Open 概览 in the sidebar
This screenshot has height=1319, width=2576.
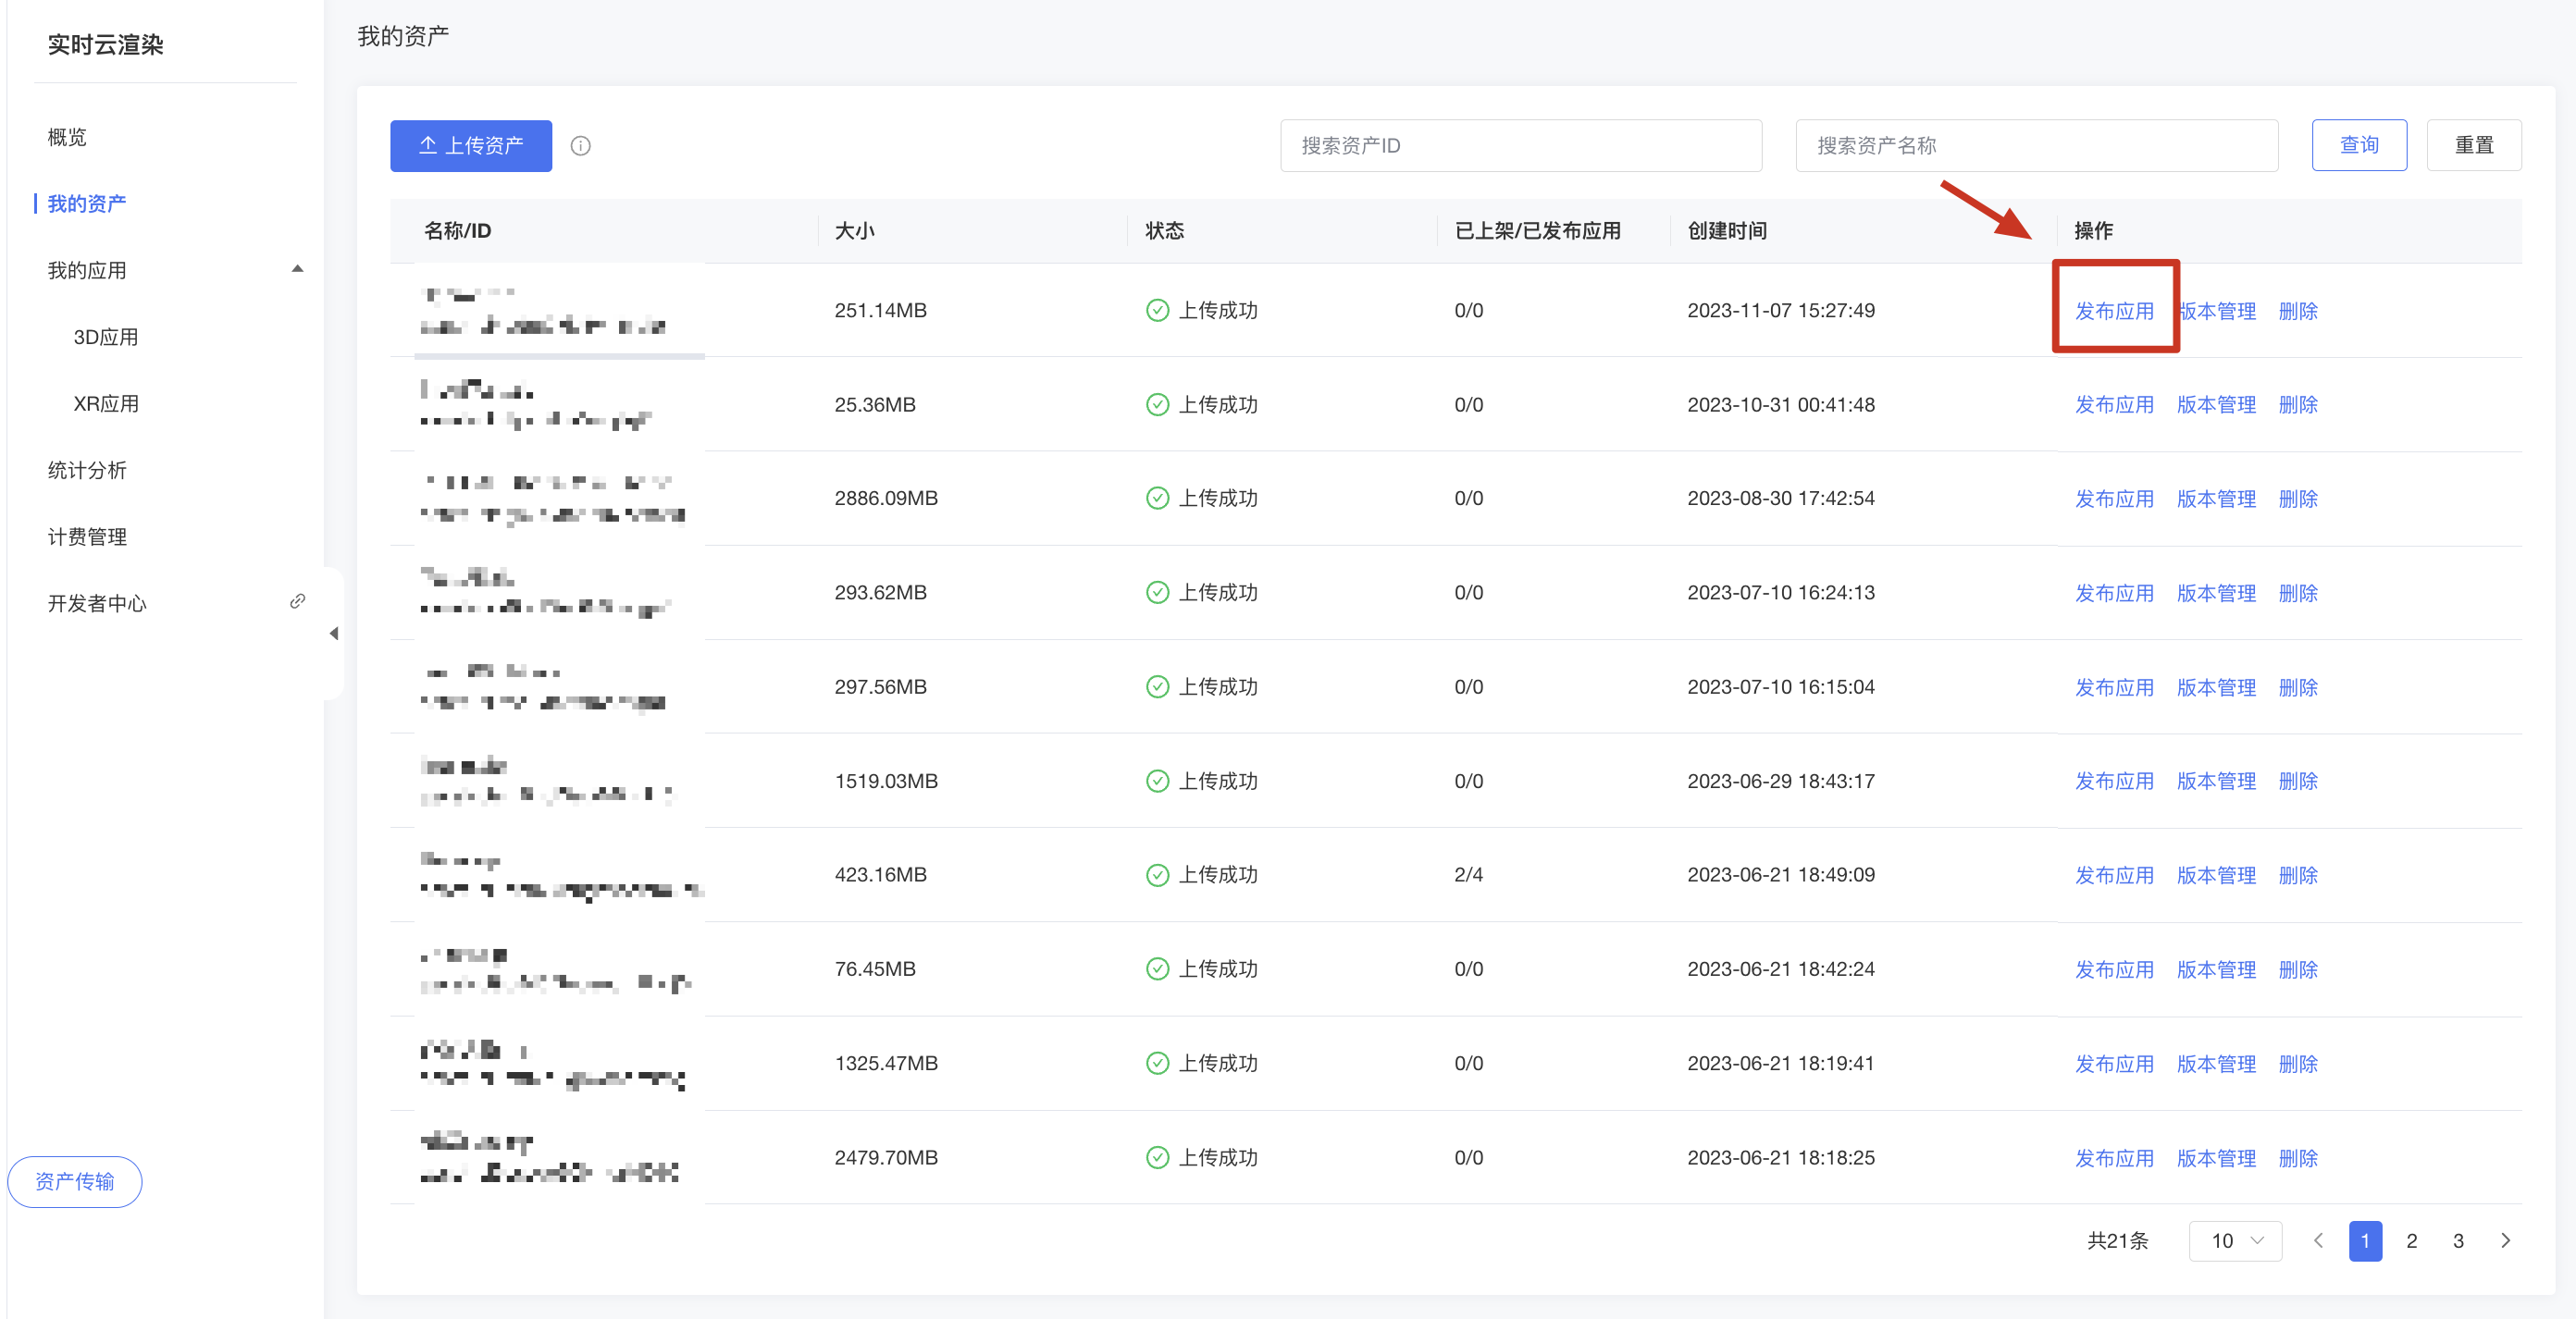point(67,137)
